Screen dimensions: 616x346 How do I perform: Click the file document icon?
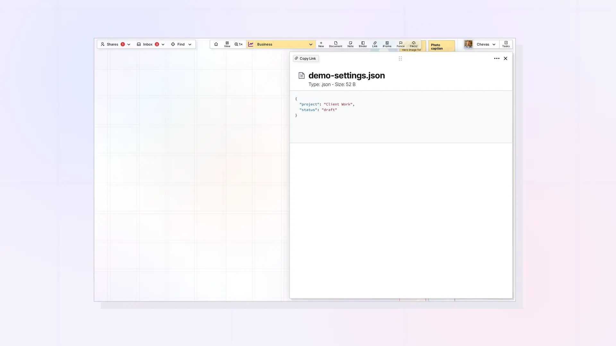pyautogui.click(x=301, y=76)
